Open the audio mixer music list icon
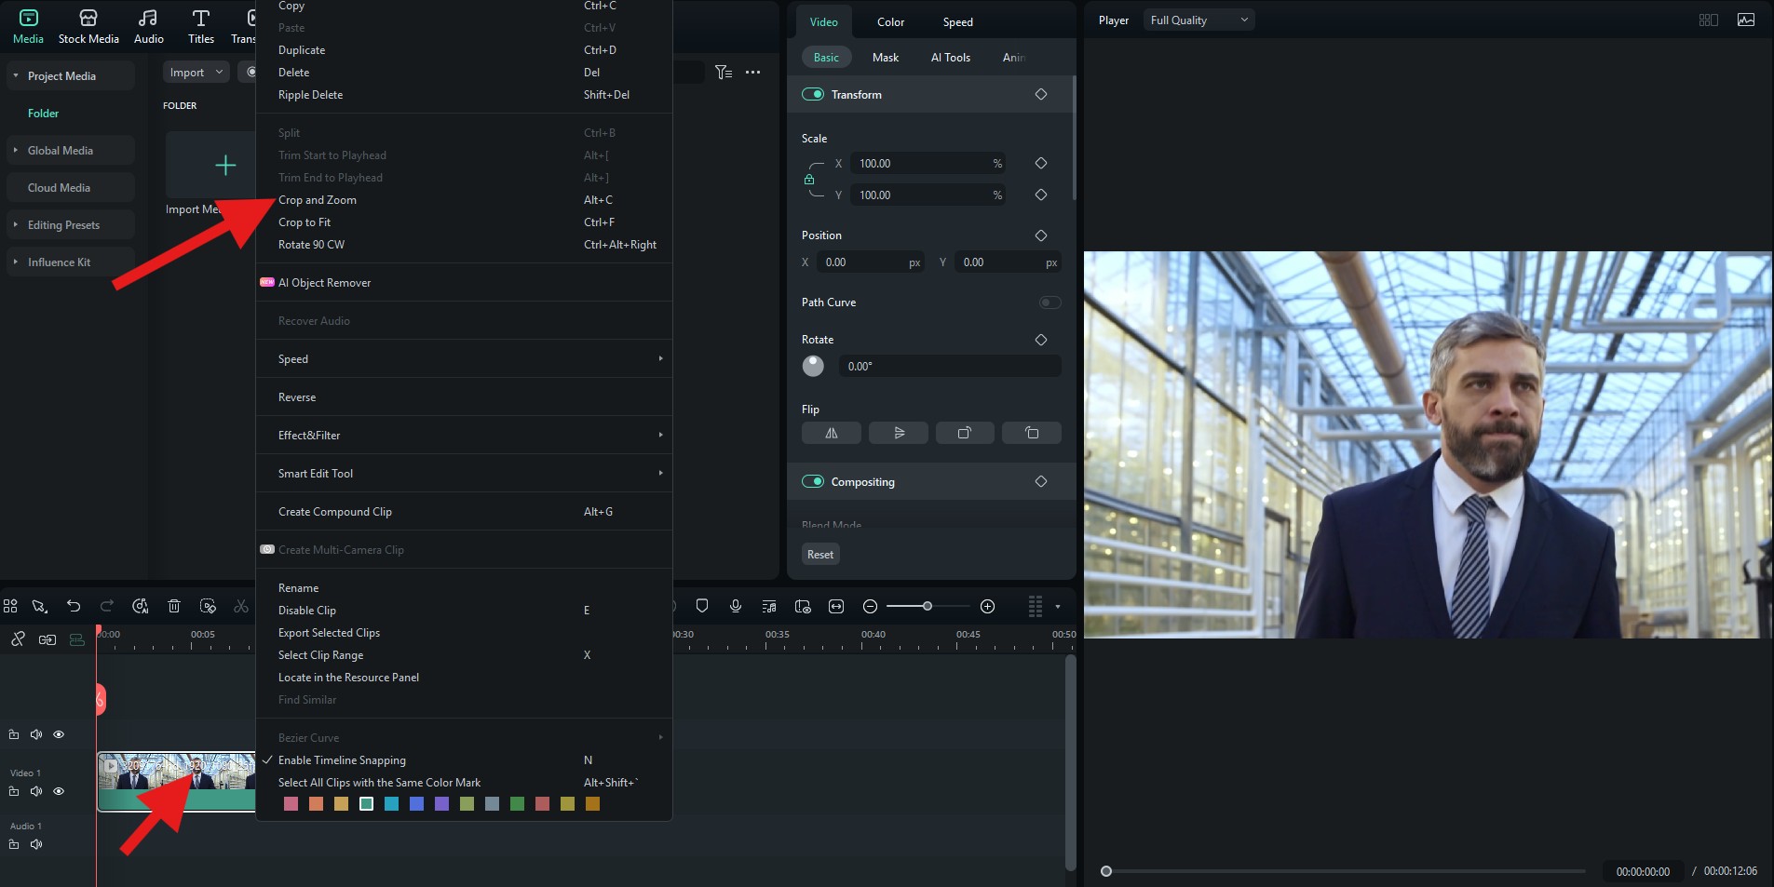This screenshot has height=887, width=1774. (769, 606)
